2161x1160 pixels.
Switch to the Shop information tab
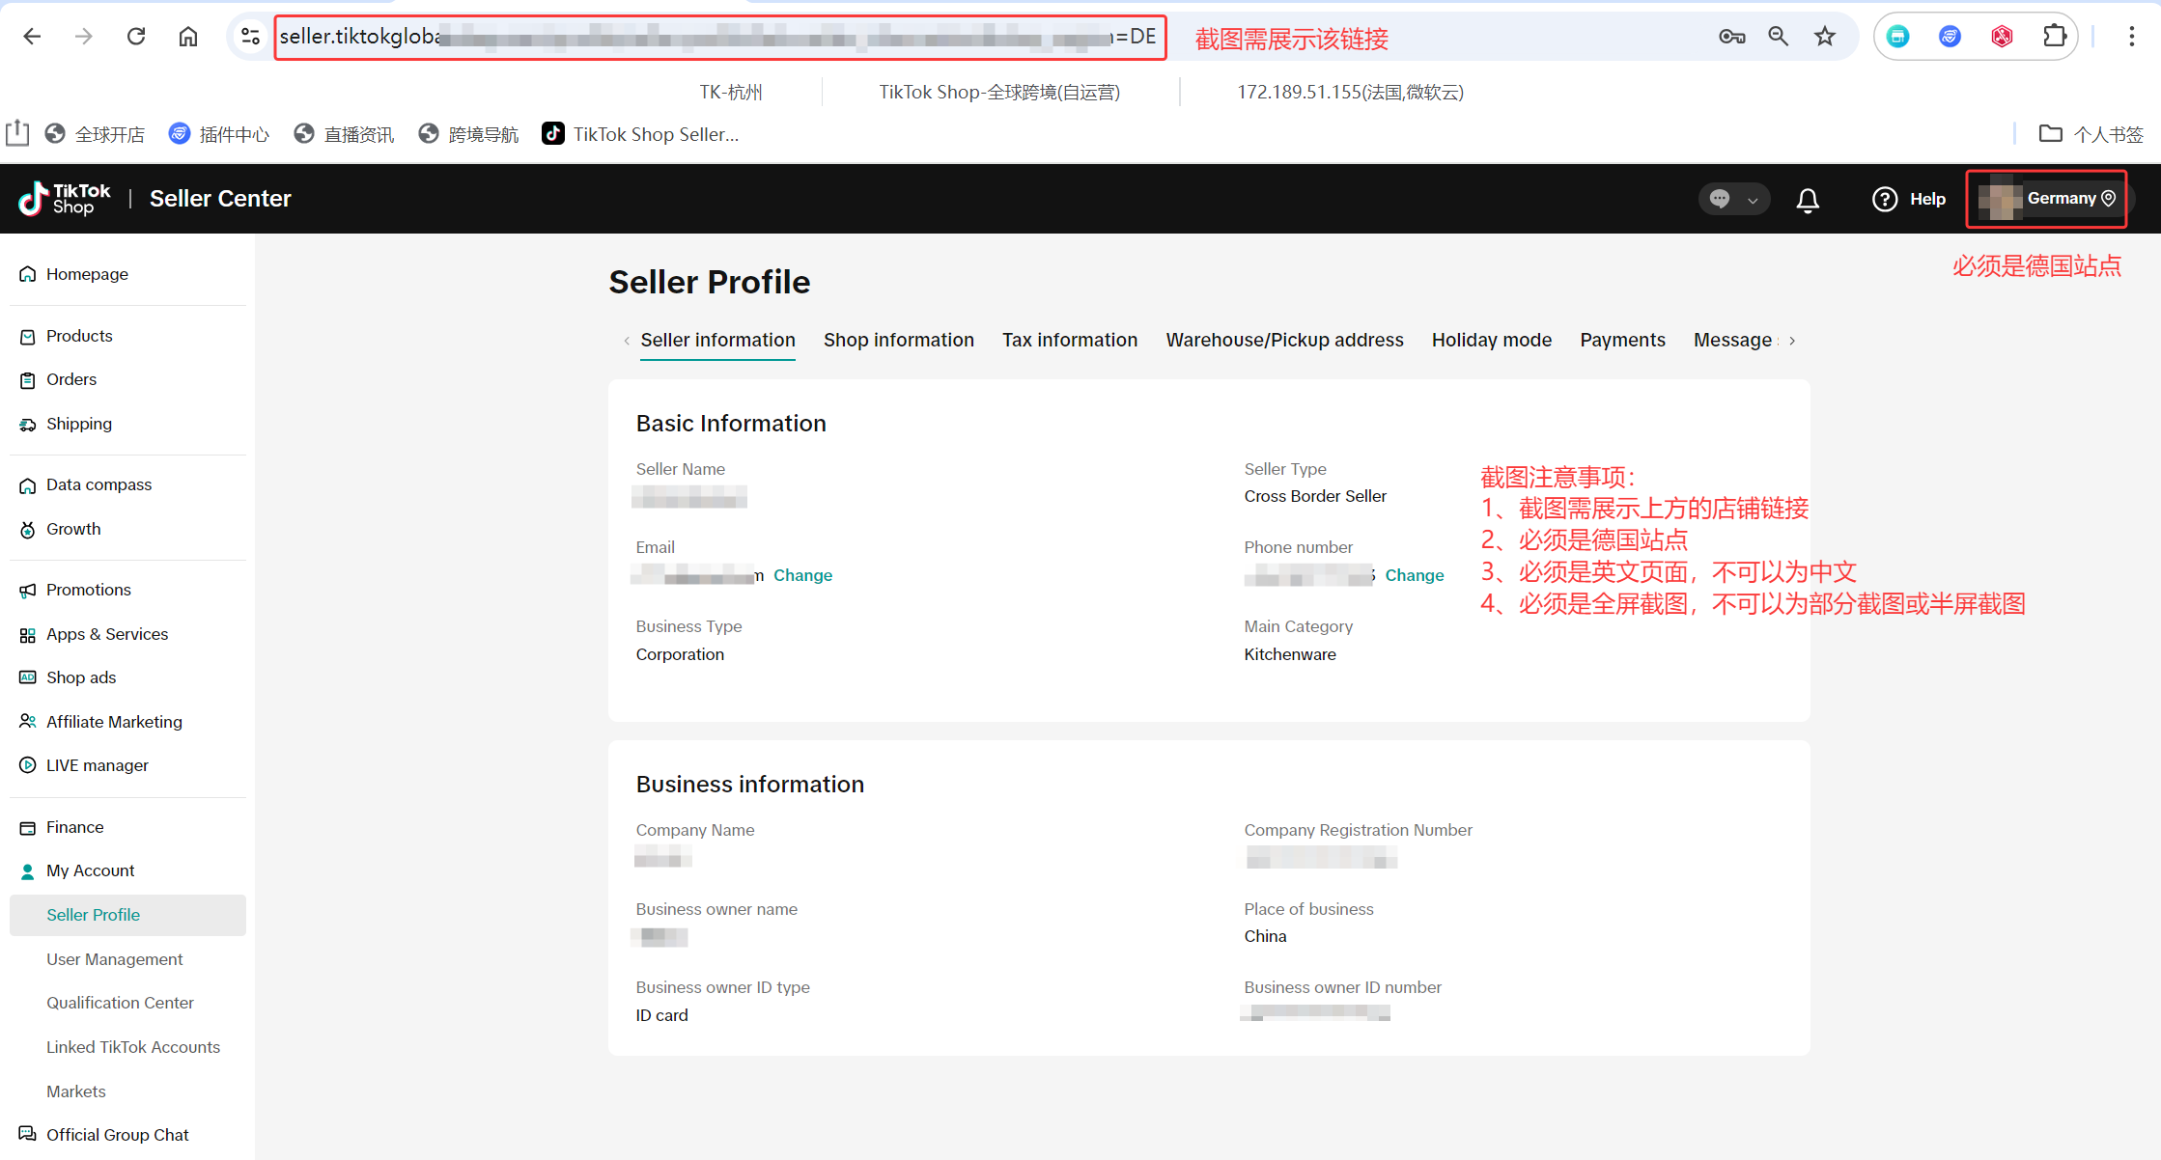[899, 340]
